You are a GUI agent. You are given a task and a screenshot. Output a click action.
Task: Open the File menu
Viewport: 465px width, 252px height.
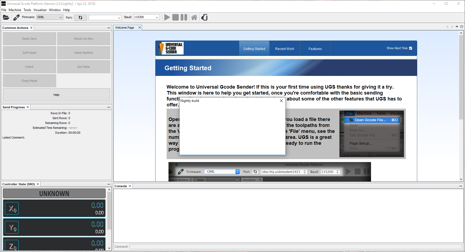click(x=4, y=10)
